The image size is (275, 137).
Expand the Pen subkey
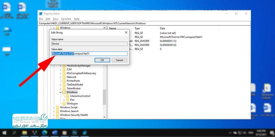pos(64,100)
